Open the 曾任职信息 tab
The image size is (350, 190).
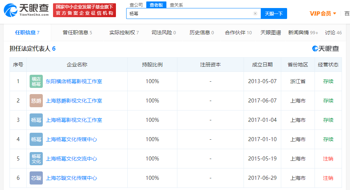click(77, 32)
